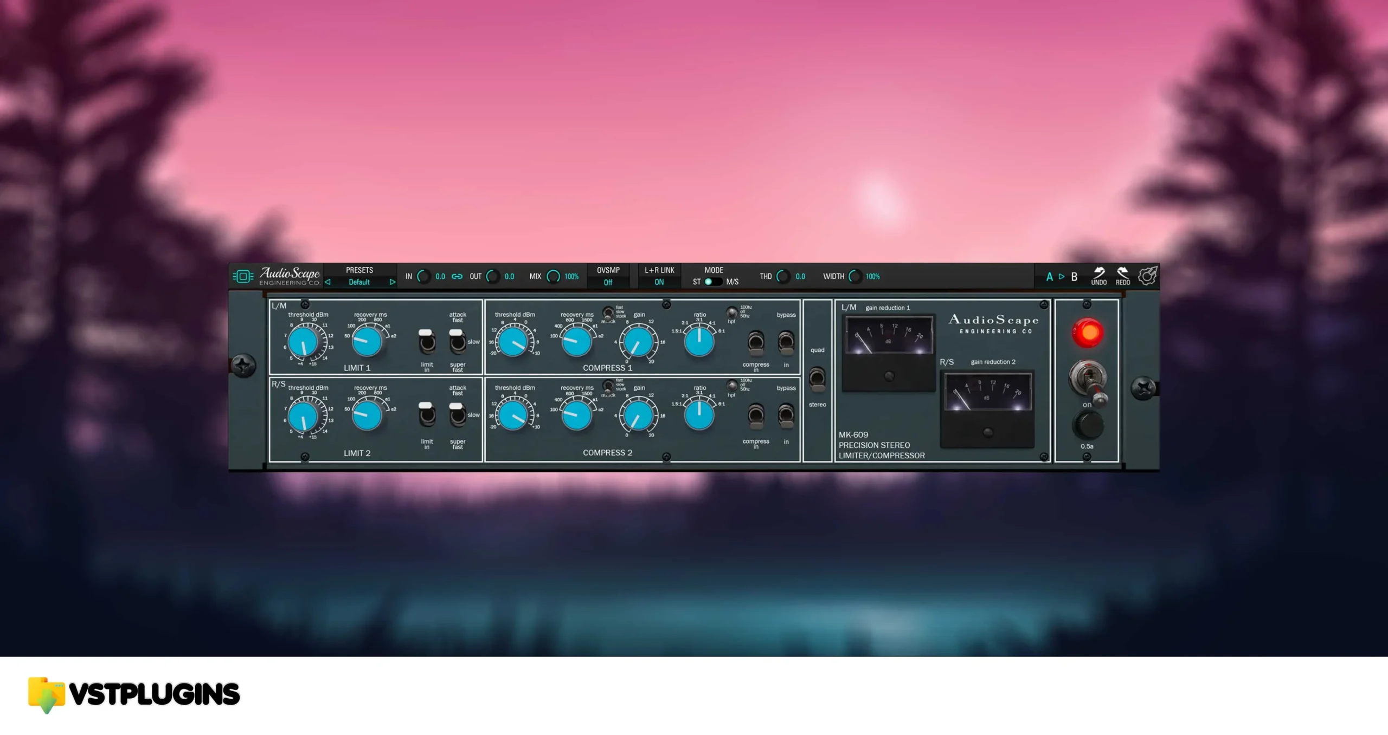1388x735 pixels.
Task: Toggle the COMPRESS 2 bypass in switch
Action: [786, 417]
